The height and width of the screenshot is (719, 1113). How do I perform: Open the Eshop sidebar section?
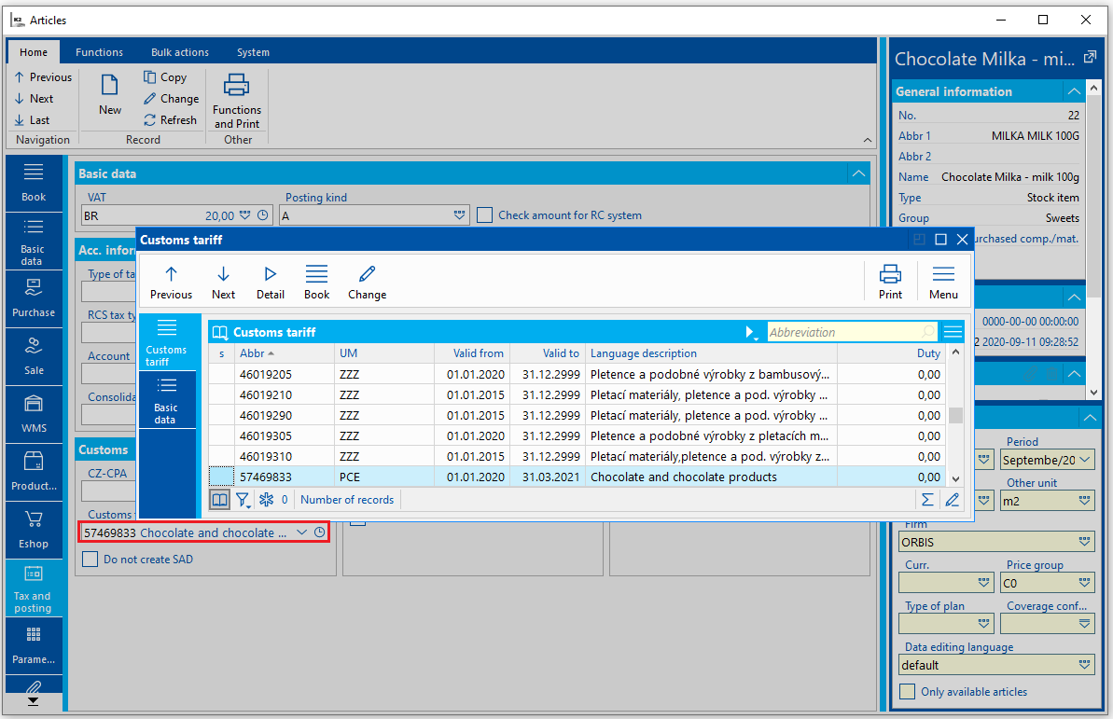pyautogui.click(x=34, y=531)
